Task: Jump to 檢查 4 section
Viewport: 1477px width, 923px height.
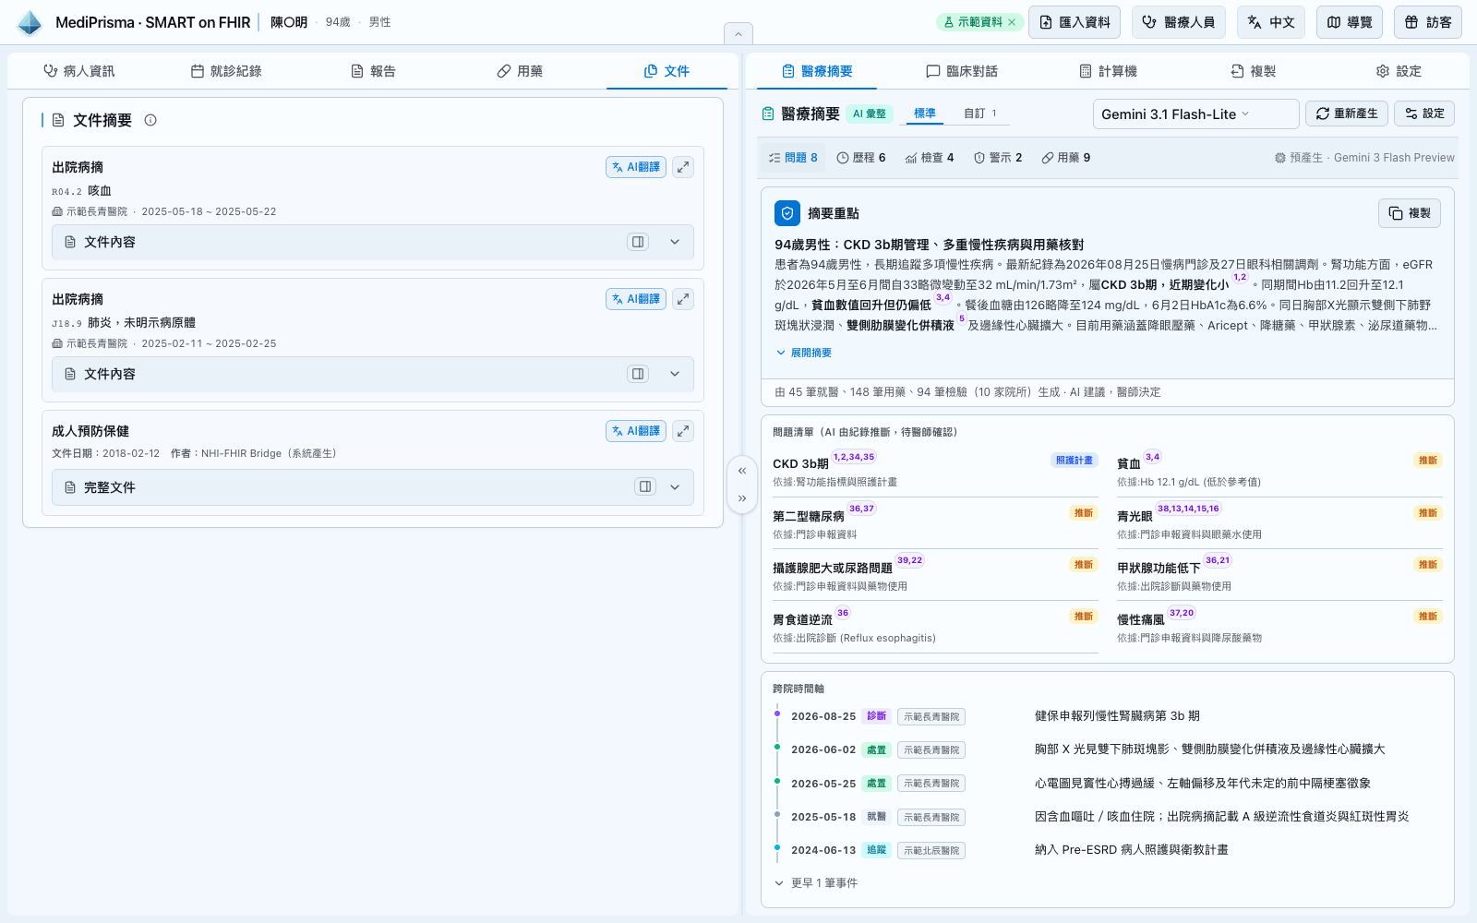Action: tap(930, 158)
